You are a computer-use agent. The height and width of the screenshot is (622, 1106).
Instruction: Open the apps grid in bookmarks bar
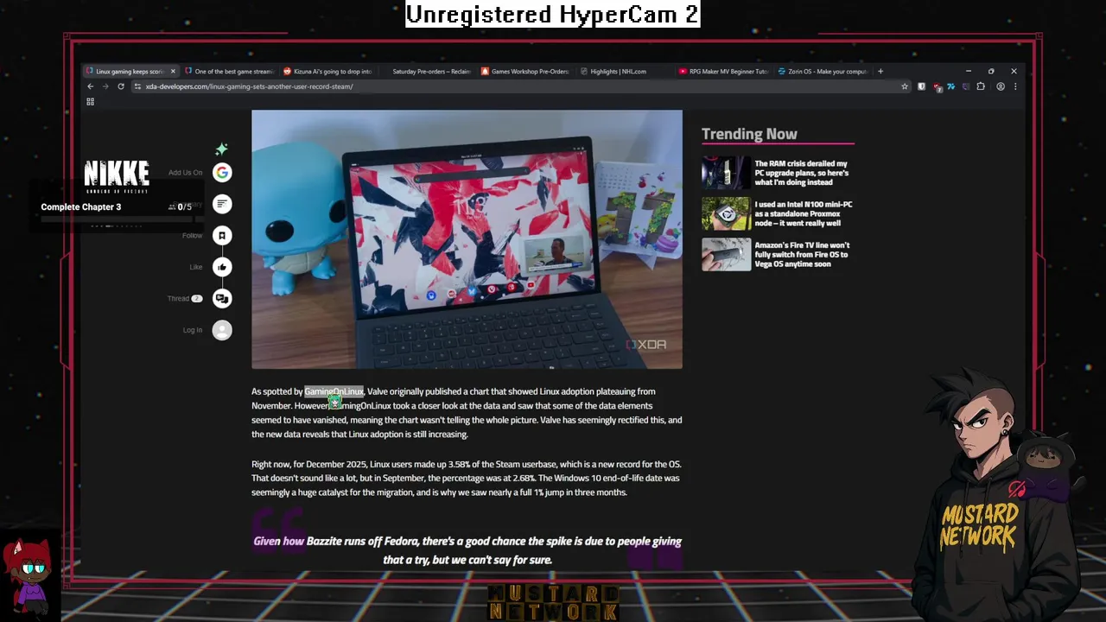click(90, 102)
